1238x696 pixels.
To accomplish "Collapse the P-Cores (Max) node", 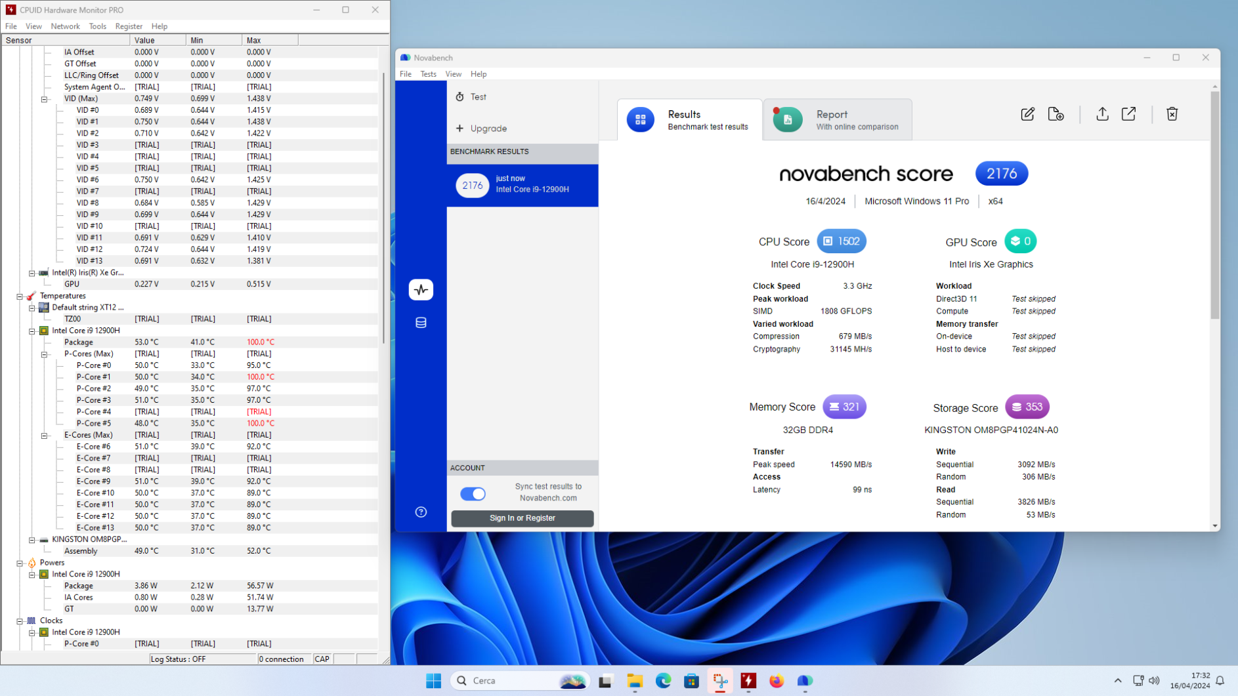I will 44,354.
